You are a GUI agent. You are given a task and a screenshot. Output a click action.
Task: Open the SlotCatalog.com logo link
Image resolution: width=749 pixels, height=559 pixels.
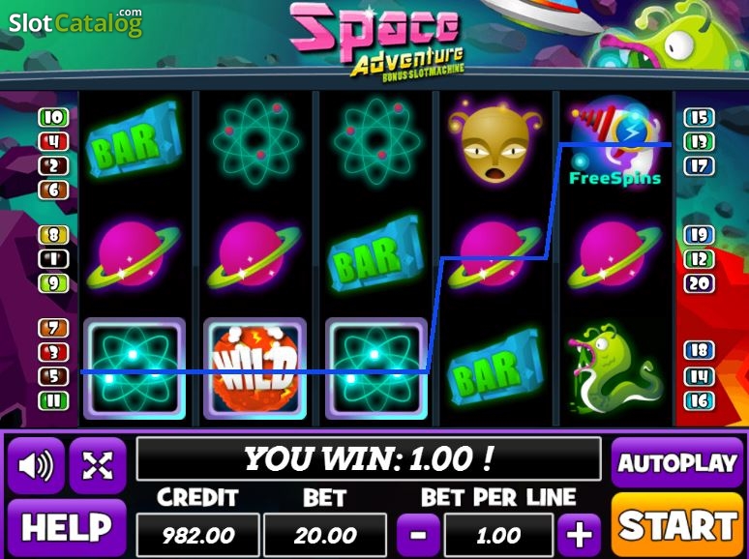click(x=75, y=22)
